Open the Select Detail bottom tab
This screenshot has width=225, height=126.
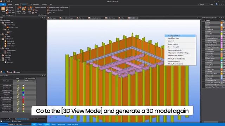[x=17, y=121]
